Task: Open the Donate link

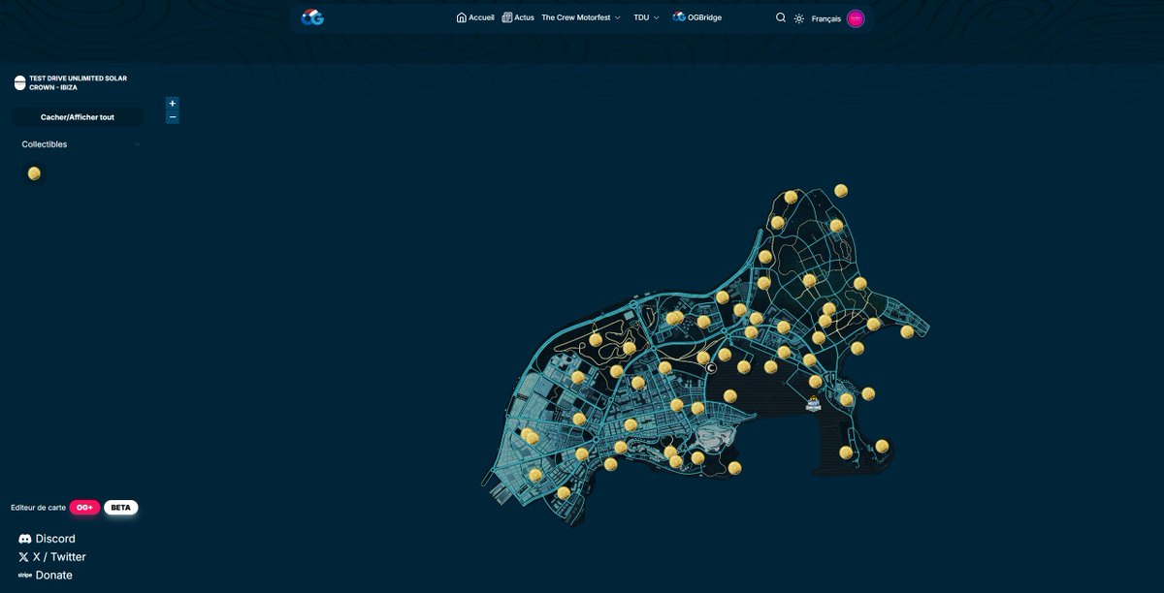Action: [53, 576]
